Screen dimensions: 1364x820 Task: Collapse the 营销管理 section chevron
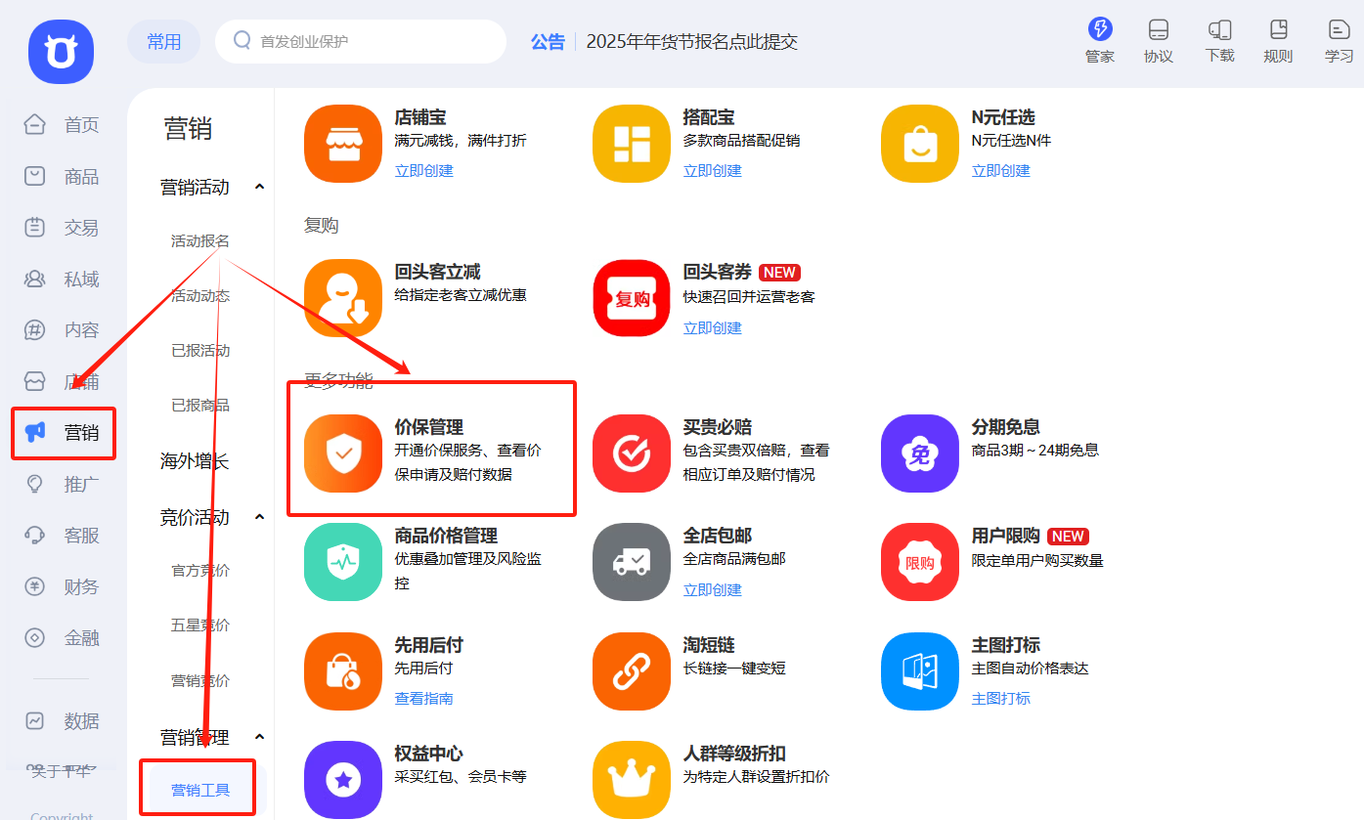tap(259, 737)
